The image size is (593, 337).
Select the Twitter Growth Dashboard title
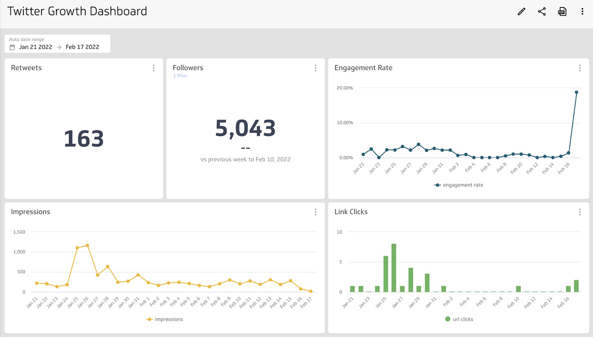point(78,11)
